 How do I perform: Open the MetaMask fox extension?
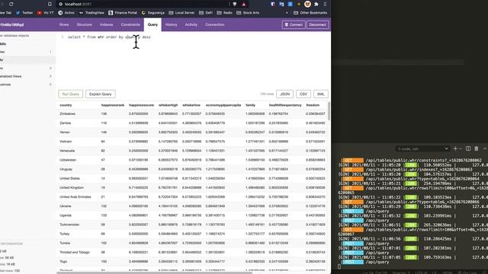point(307,4)
